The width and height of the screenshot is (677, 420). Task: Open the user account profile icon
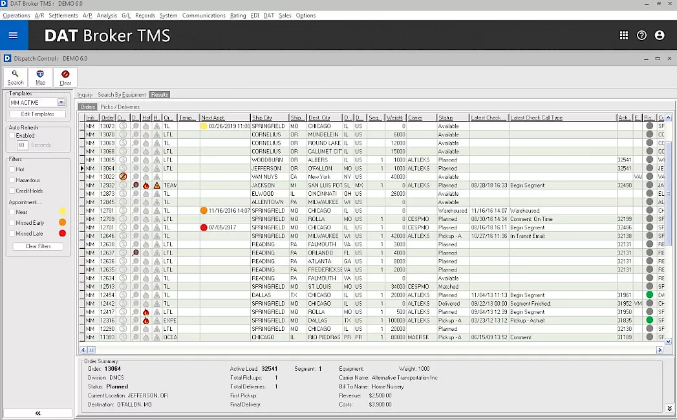coord(660,36)
